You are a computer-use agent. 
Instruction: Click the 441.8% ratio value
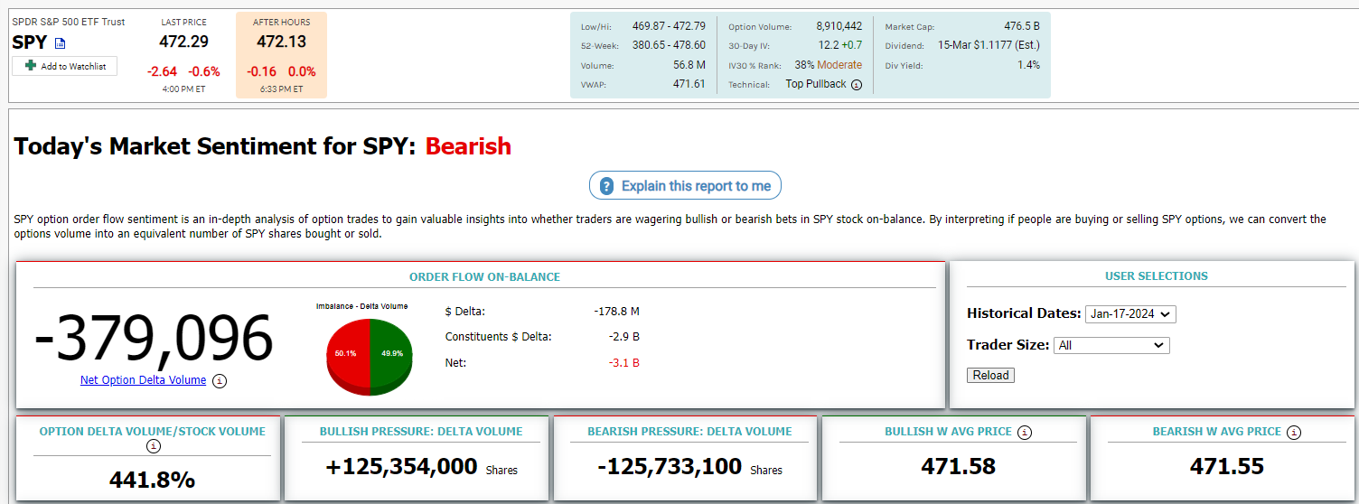[152, 480]
